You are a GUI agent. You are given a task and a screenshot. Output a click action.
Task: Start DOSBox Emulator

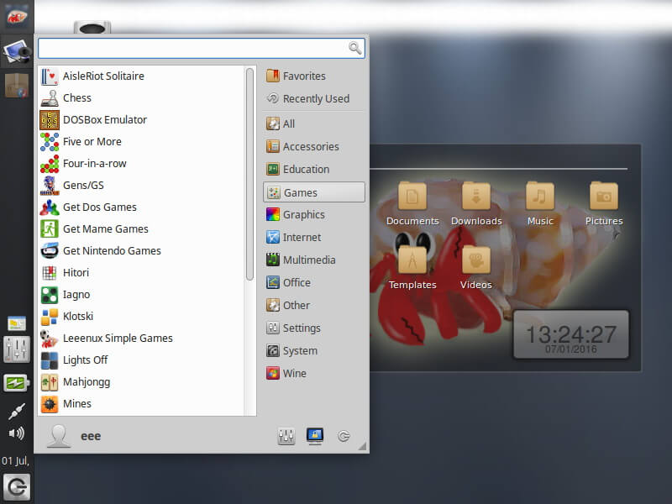click(x=104, y=120)
